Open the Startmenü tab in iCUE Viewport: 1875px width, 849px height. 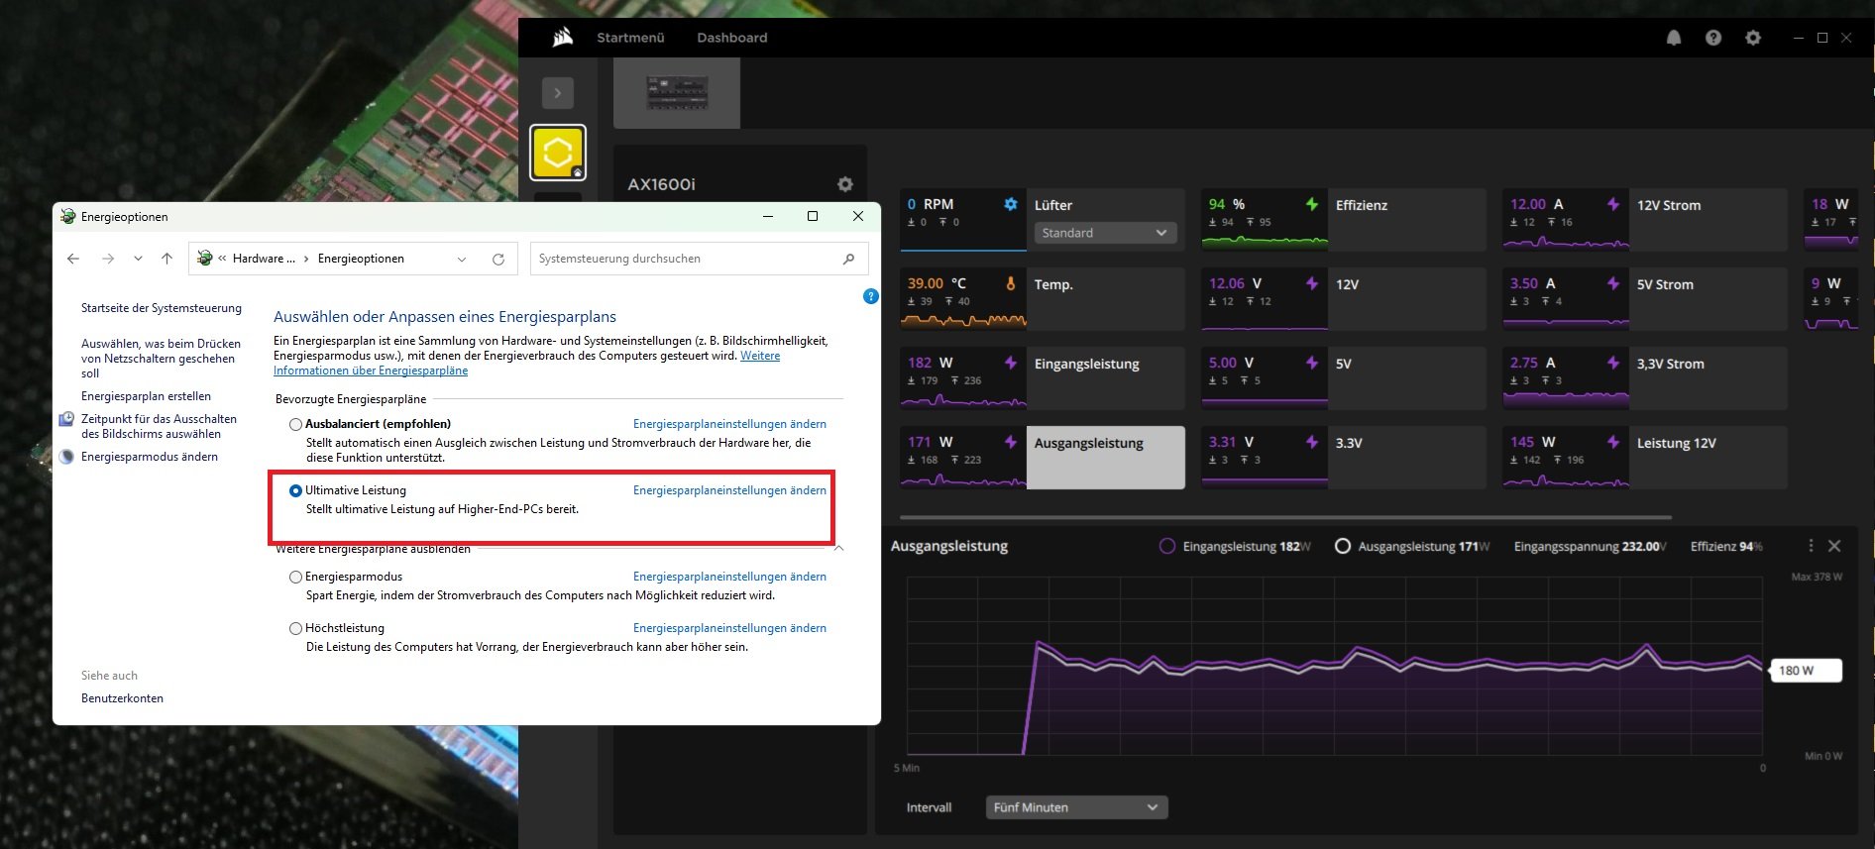630,38
